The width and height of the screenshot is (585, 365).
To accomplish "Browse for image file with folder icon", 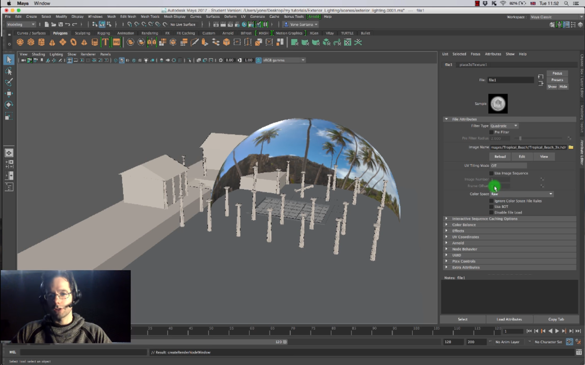I will 571,147.
